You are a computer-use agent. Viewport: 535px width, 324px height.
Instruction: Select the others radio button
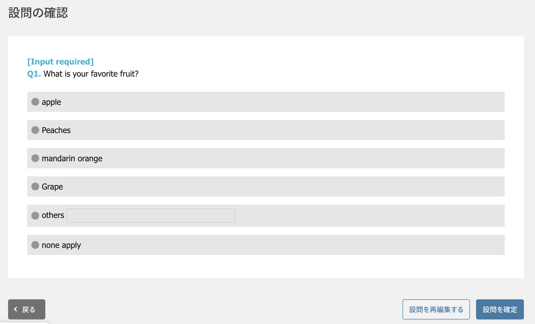point(35,216)
